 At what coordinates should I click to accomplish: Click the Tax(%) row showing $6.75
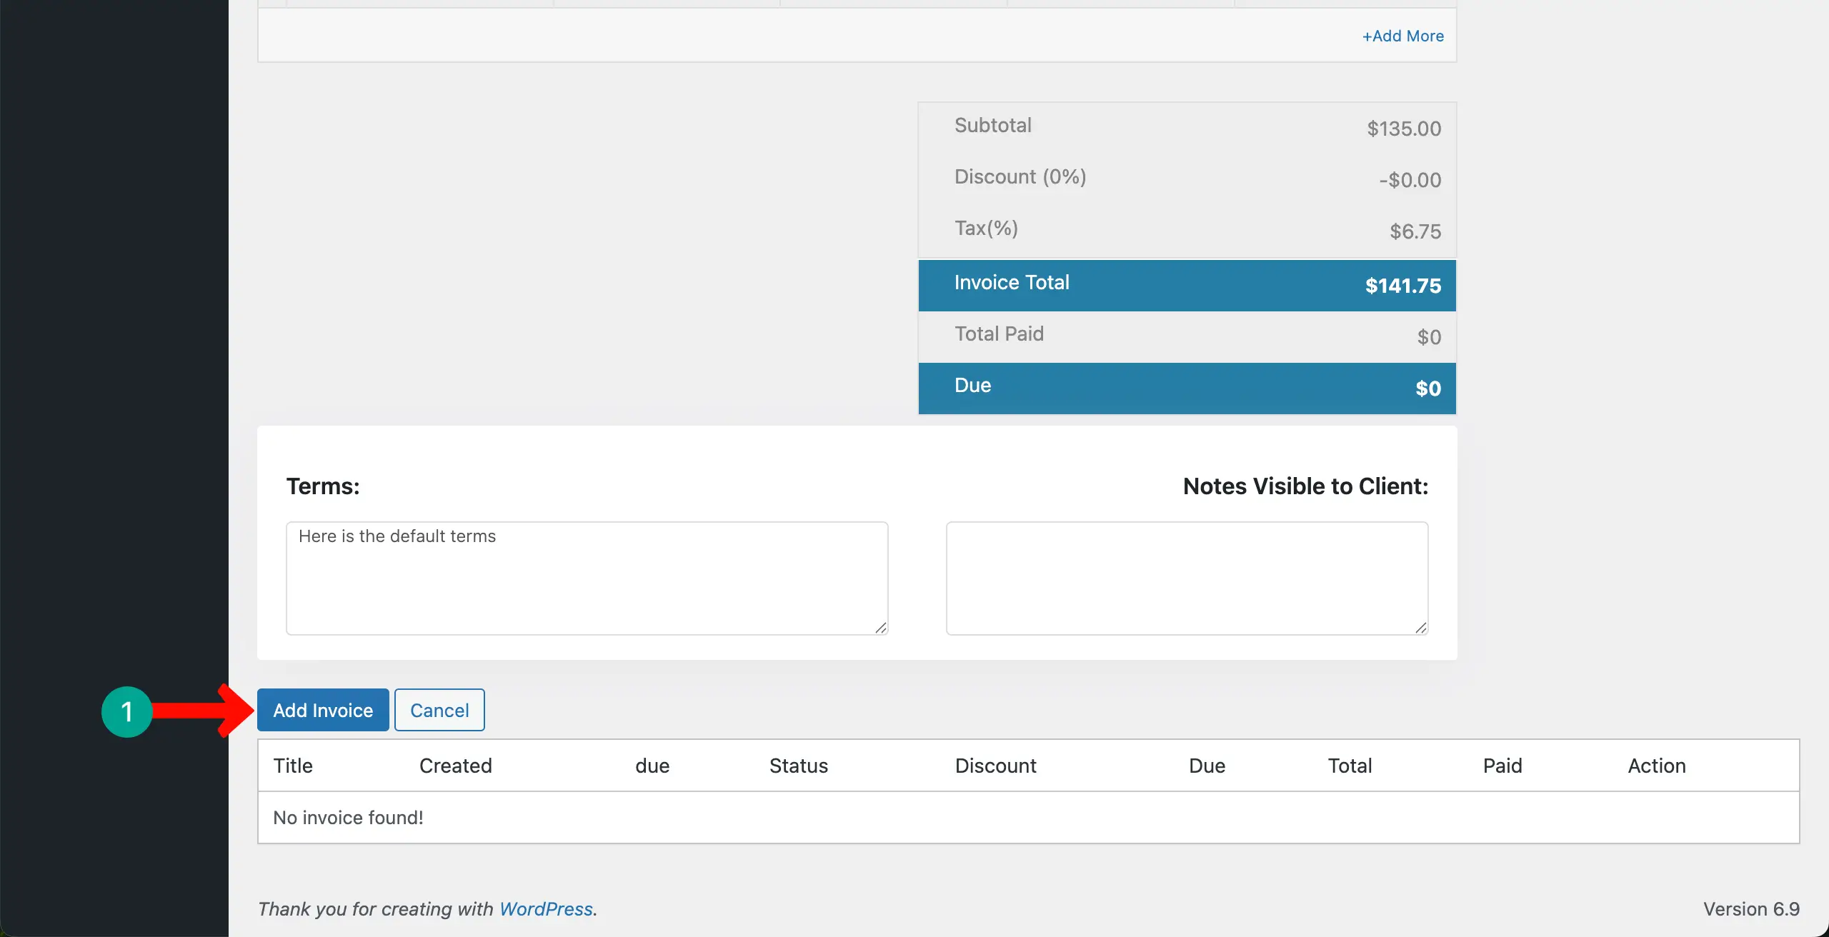(x=1186, y=229)
